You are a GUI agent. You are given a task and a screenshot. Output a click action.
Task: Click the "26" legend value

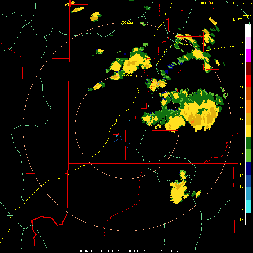coord(241,142)
